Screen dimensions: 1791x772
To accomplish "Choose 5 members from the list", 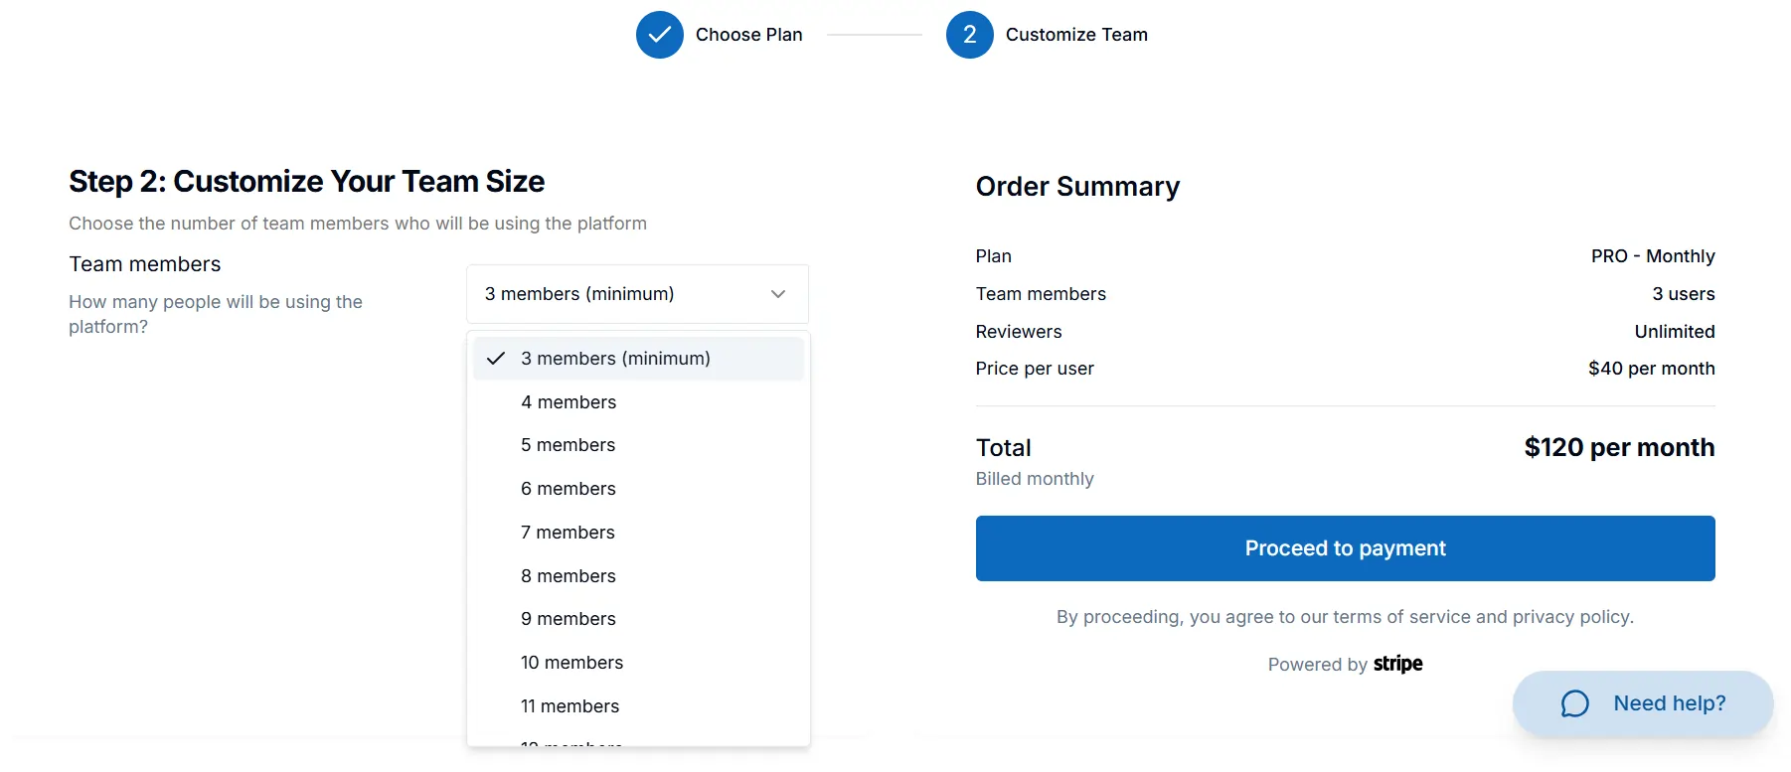I will [568, 445].
